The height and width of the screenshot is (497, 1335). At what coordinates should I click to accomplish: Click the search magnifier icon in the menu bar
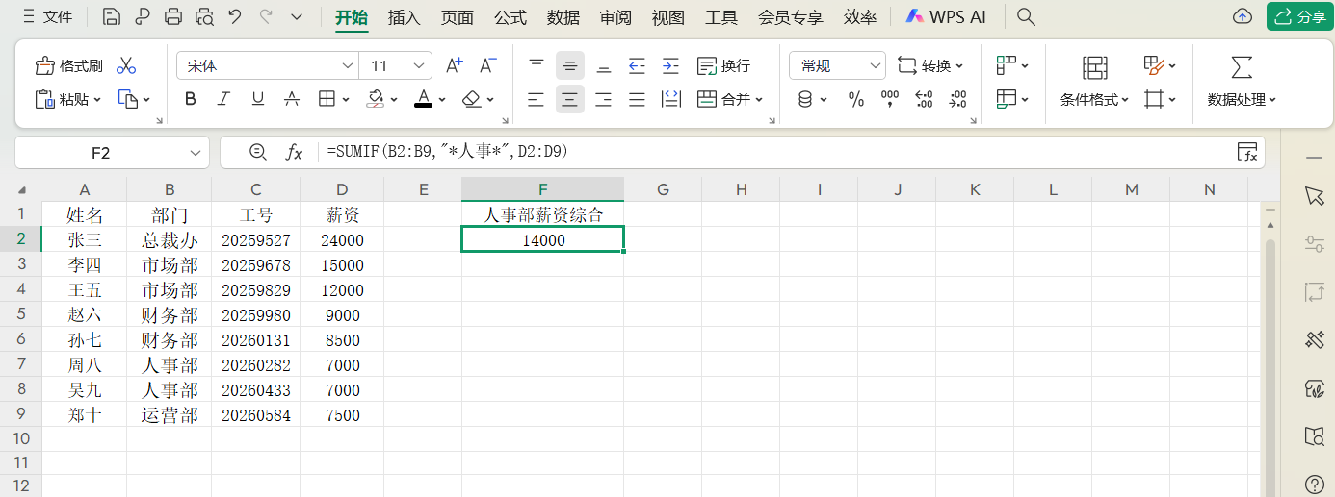tap(1027, 16)
